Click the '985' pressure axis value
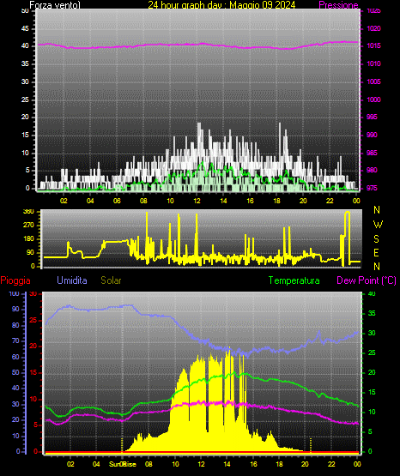400x476 pixels. click(372, 153)
